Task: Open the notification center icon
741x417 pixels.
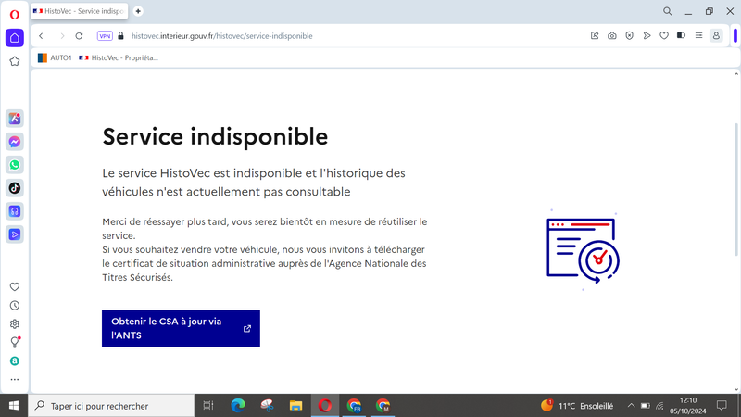Action: [722, 406]
